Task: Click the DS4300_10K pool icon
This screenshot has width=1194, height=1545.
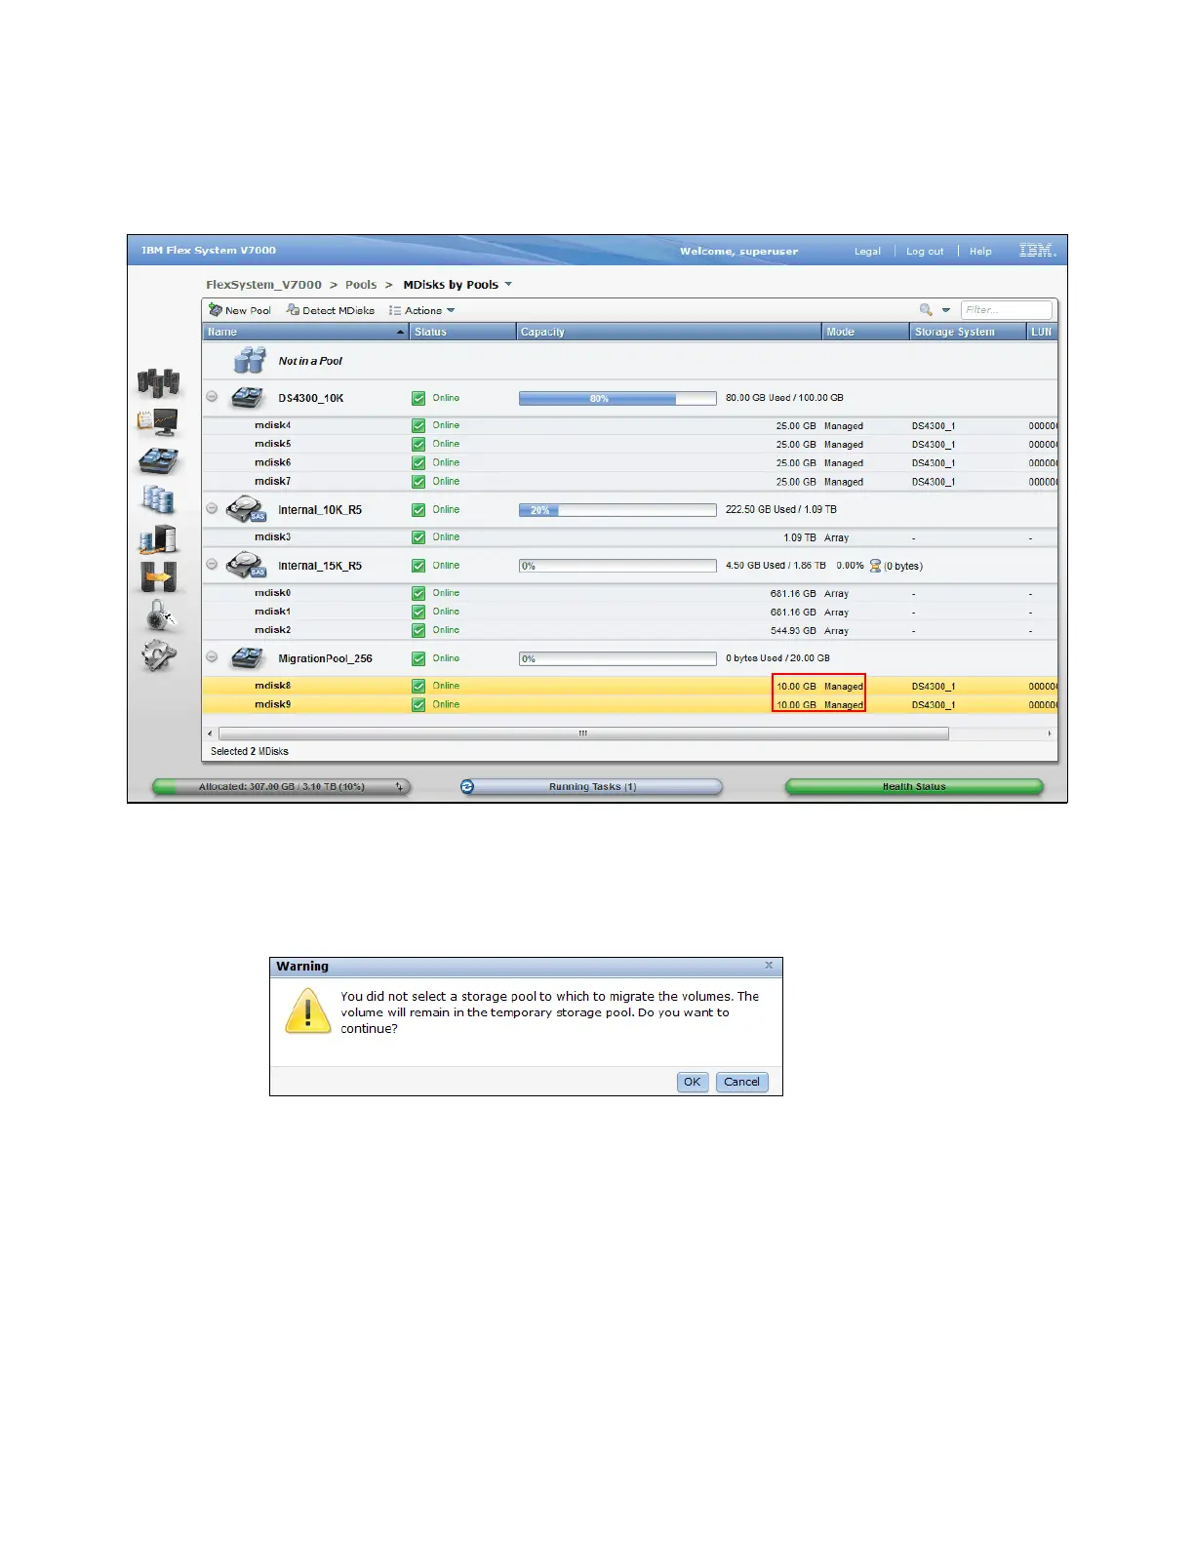Action: pyautogui.click(x=248, y=398)
